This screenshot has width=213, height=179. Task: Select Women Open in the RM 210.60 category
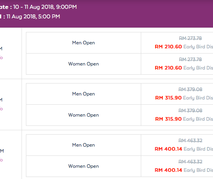[83, 64]
